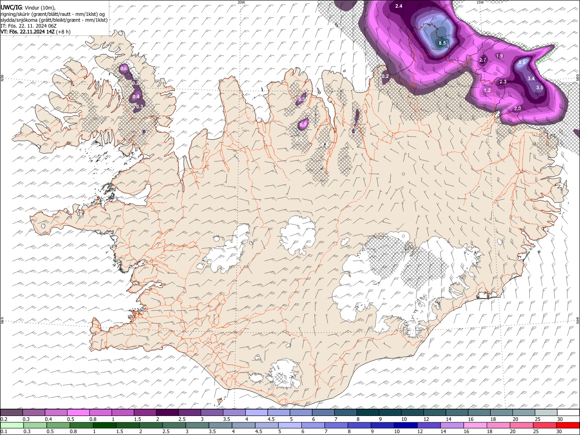Click the 0.2 map label on the northeast coast
This screenshot has width=580, height=435.
[x=385, y=76]
